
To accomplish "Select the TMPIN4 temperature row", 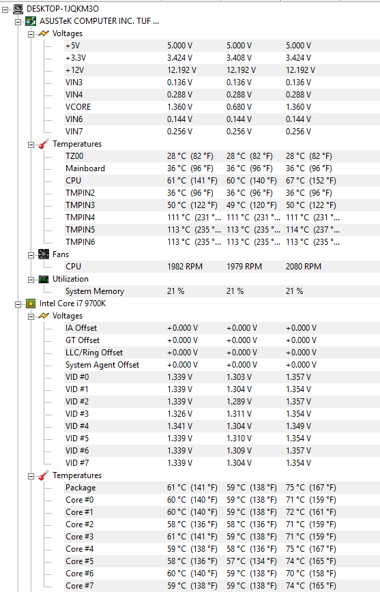I will coord(222,218).
